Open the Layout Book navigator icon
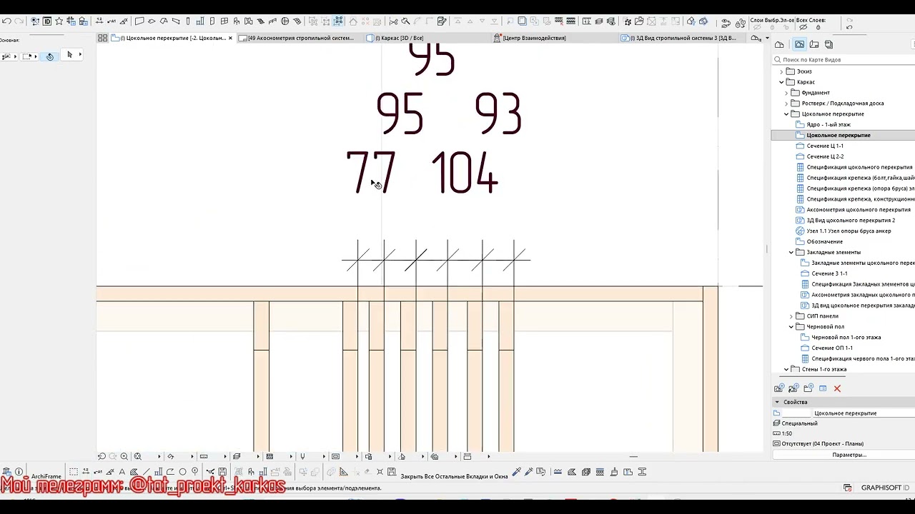Screen dimensions: 915x514 point(814,44)
